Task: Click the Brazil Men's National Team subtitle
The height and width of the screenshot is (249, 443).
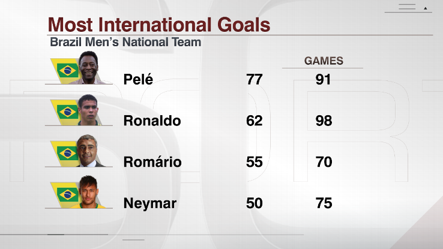Action: click(x=125, y=42)
